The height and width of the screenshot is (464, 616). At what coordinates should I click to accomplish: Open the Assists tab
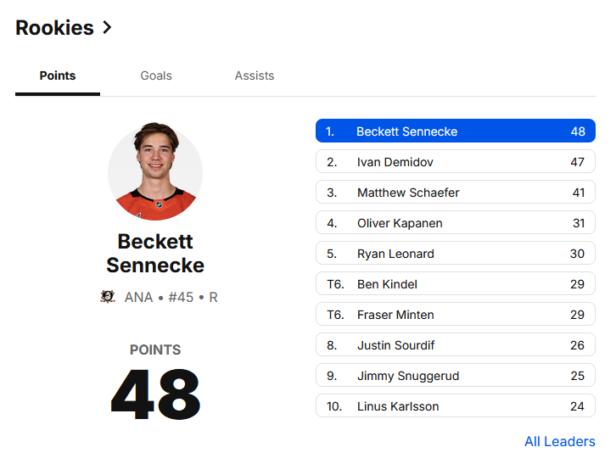tap(255, 75)
